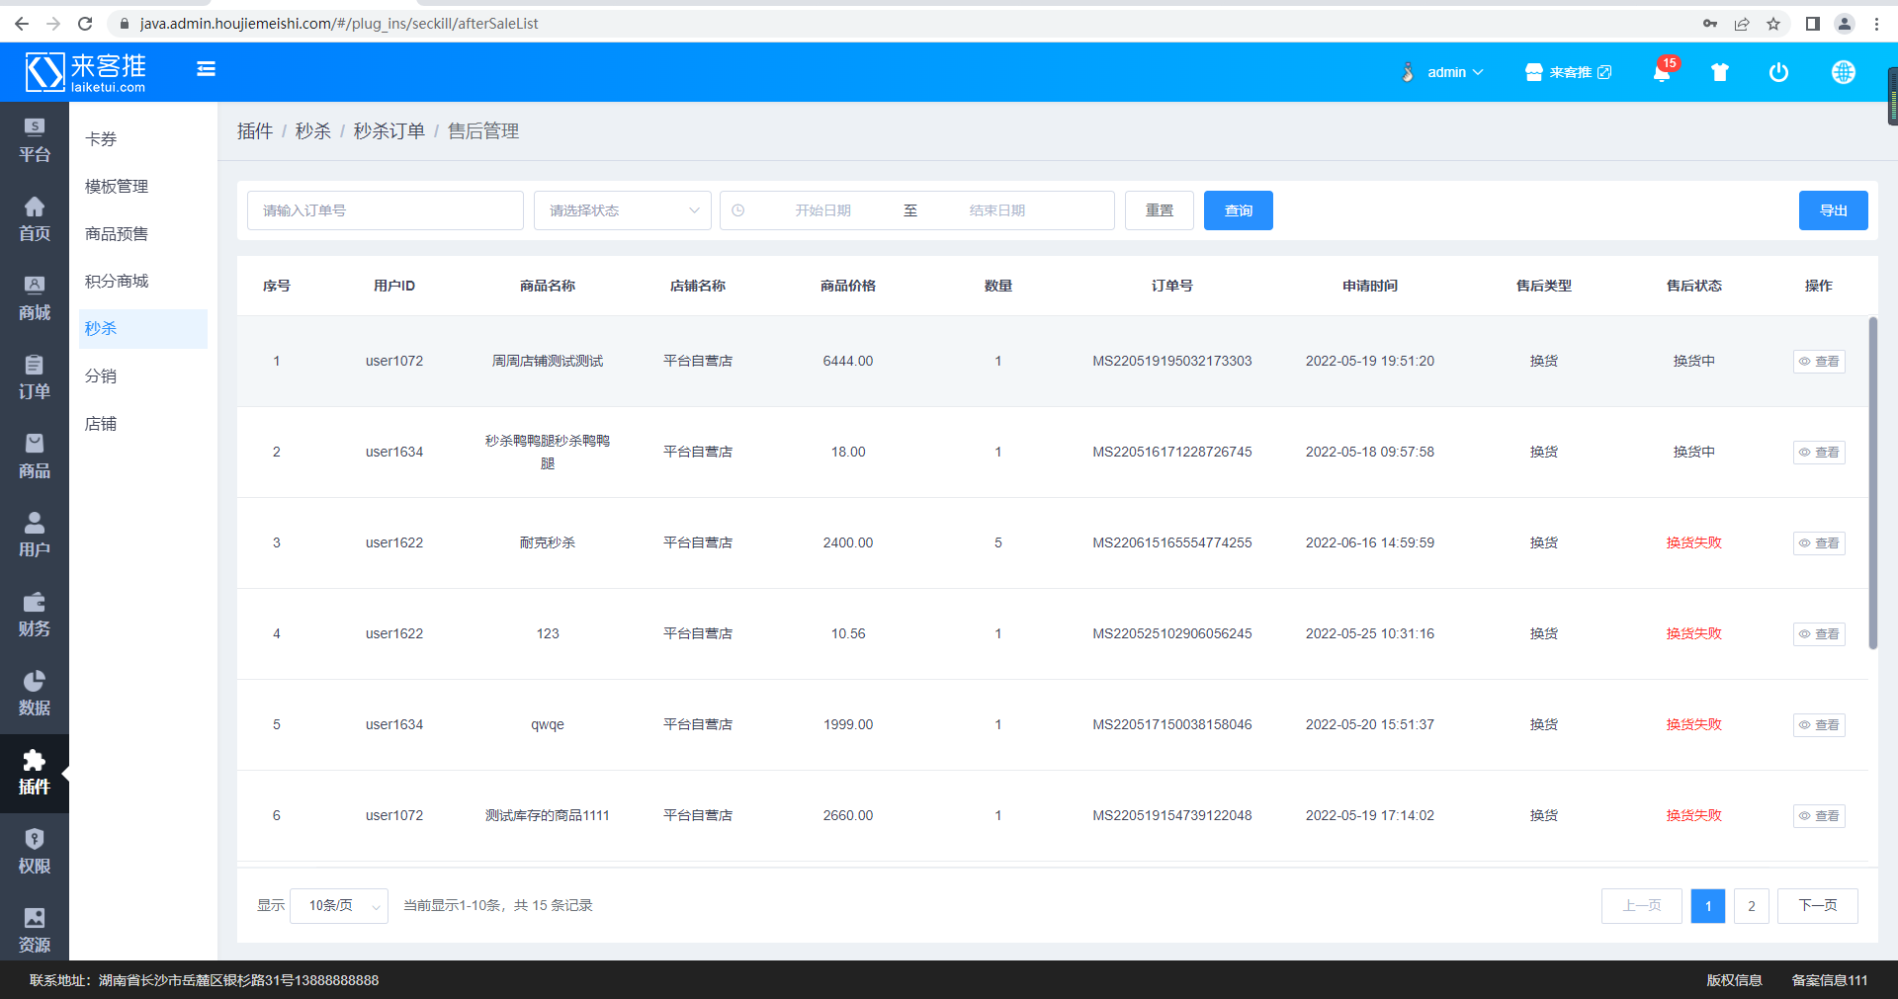Go to page 2

1752,906
